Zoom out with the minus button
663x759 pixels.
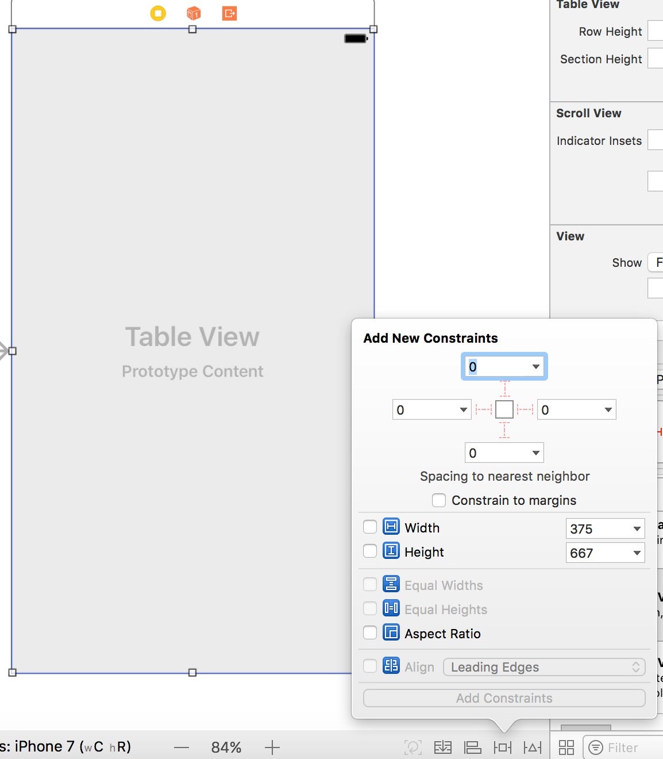click(182, 747)
